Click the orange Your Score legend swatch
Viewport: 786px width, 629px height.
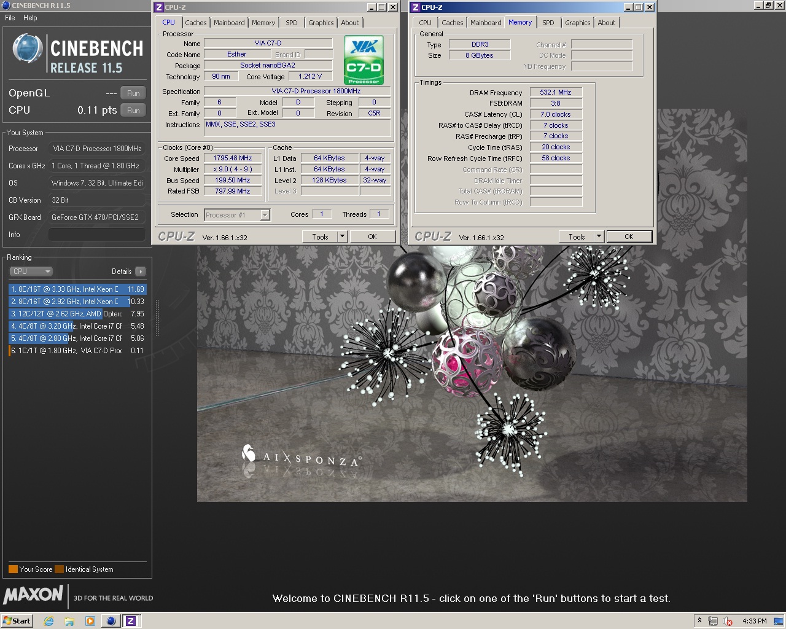[13, 569]
